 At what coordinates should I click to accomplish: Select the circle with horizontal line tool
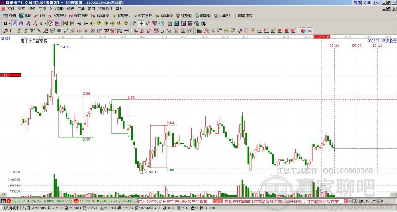[x=52, y=31]
